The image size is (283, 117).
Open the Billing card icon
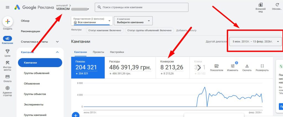(7, 77)
